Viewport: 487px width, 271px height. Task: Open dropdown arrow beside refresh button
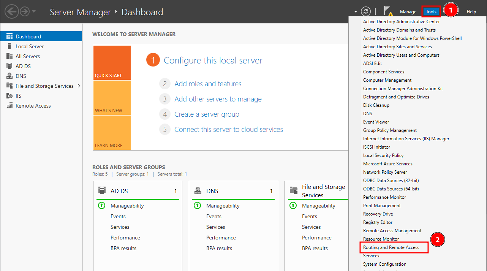pos(356,12)
